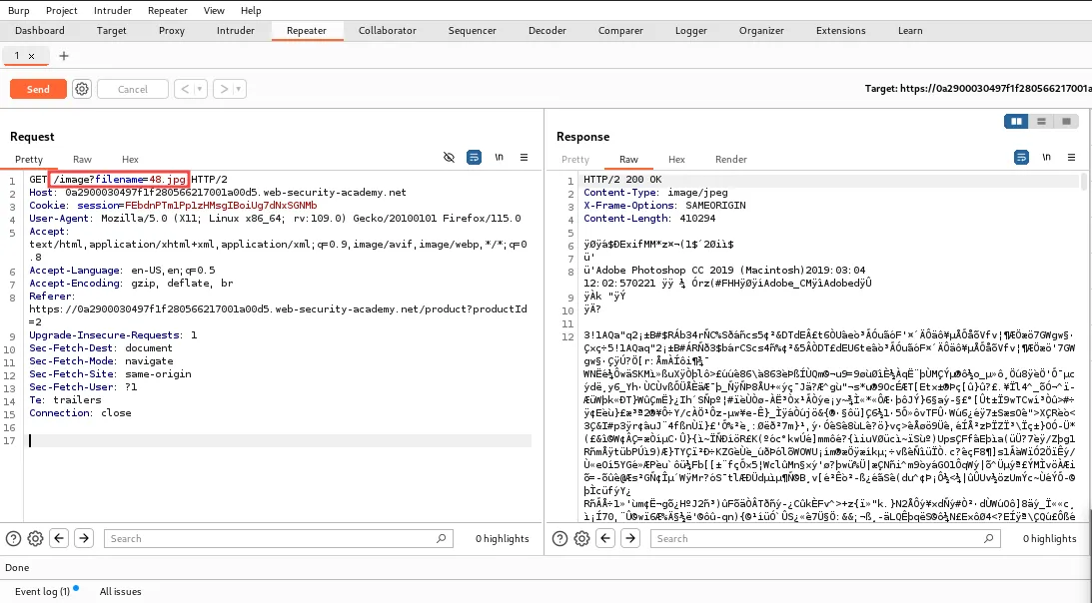The image size is (1092, 603).
Task: Switch to the Dashboard tab
Action: click(40, 31)
